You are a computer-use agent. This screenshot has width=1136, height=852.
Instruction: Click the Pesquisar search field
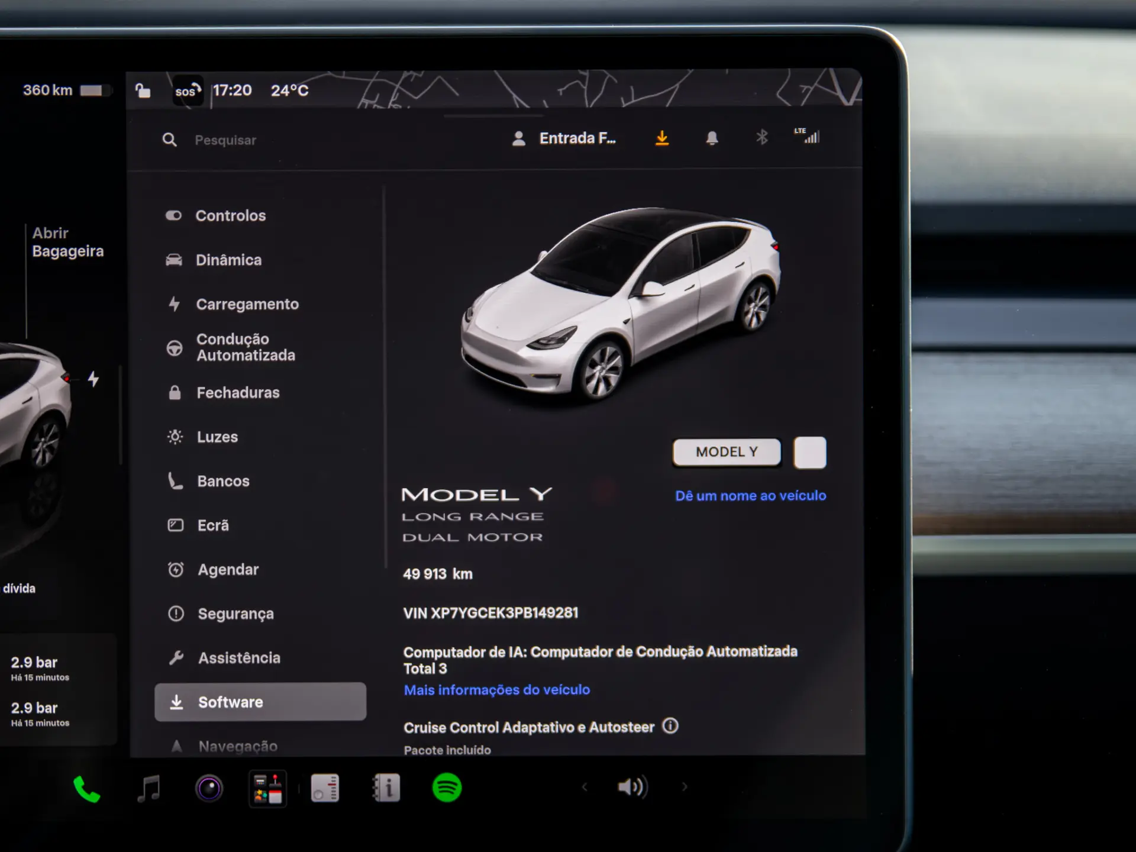click(x=225, y=140)
